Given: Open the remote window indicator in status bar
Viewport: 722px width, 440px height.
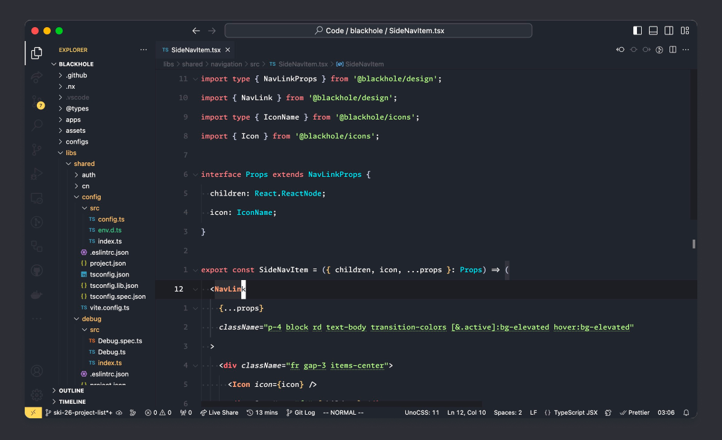Looking at the screenshot, I should click(x=33, y=413).
